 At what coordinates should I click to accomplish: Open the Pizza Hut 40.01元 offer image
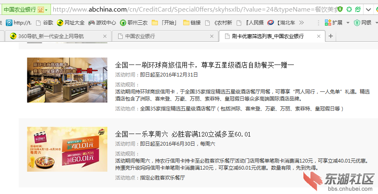pos(67,149)
